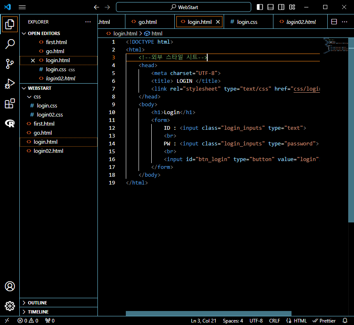Click the vertical editor scrollbar

click(x=351, y=130)
